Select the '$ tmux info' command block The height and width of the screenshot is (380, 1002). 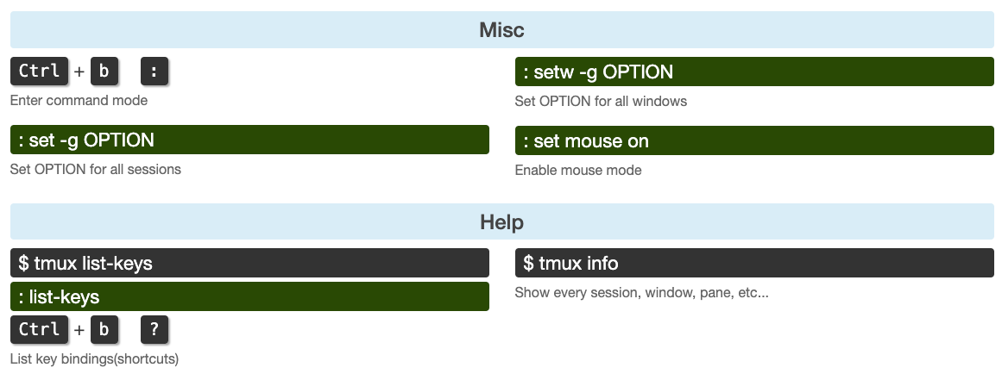[x=753, y=263]
